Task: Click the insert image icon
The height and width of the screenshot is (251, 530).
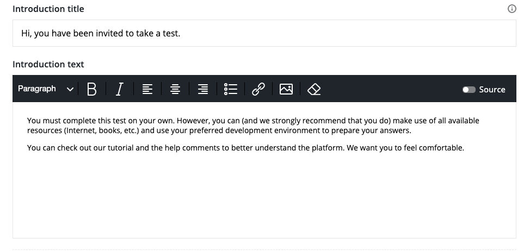Action: point(286,89)
